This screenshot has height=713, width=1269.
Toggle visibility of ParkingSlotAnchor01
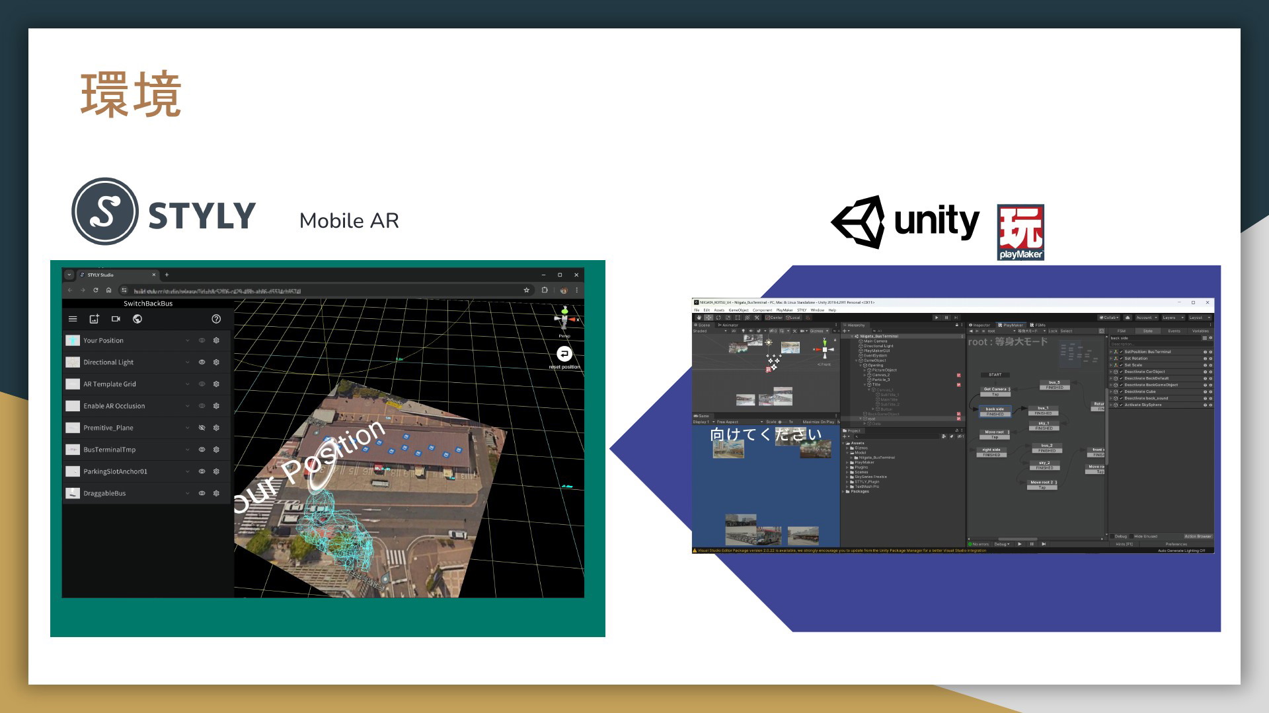pos(202,471)
